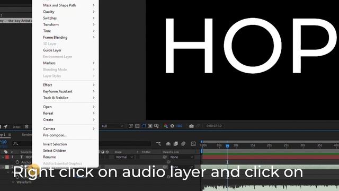The width and height of the screenshot is (339, 191).
Task: Click the label tag column icon
Action: (6, 152)
